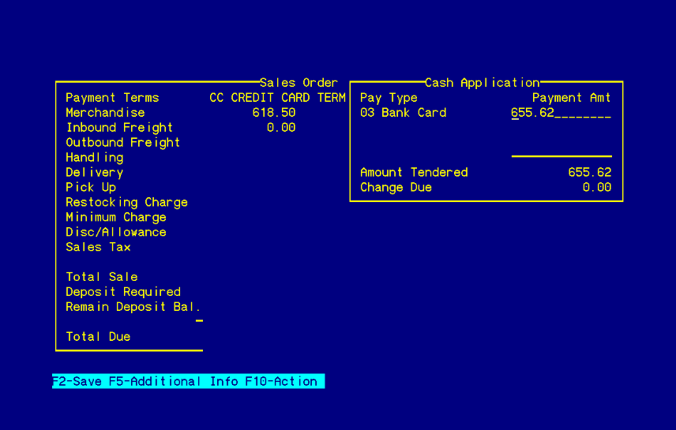
Task: Select the Delivery label
Action: tap(95, 173)
